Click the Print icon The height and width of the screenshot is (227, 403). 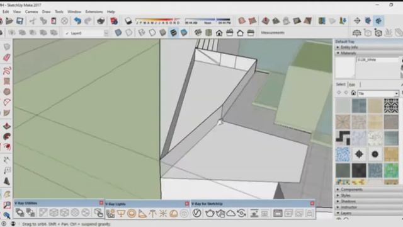point(101,21)
